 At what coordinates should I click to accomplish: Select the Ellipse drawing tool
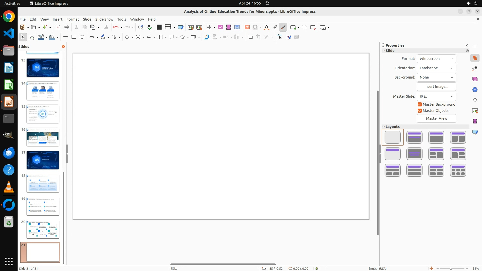82,37
